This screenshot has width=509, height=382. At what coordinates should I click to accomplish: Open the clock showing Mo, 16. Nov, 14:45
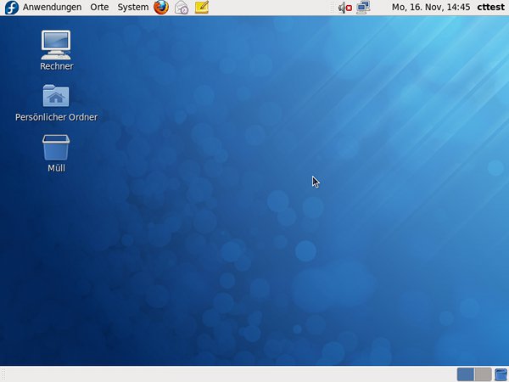tap(431, 7)
